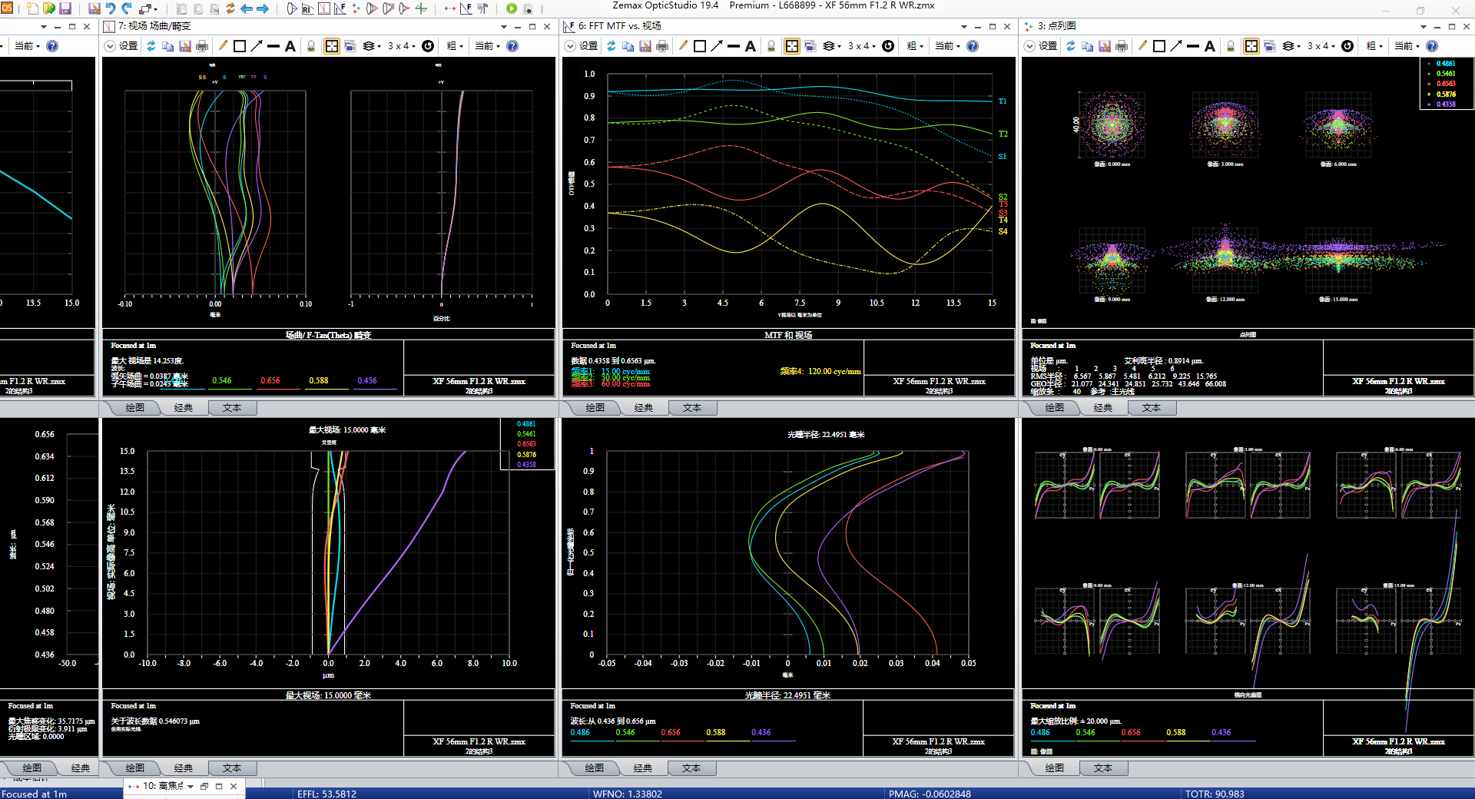Toggle the lock icon in field curvature window

pyautogui.click(x=311, y=46)
